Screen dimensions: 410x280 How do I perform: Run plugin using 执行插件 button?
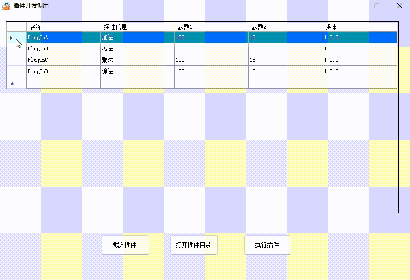click(267, 245)
